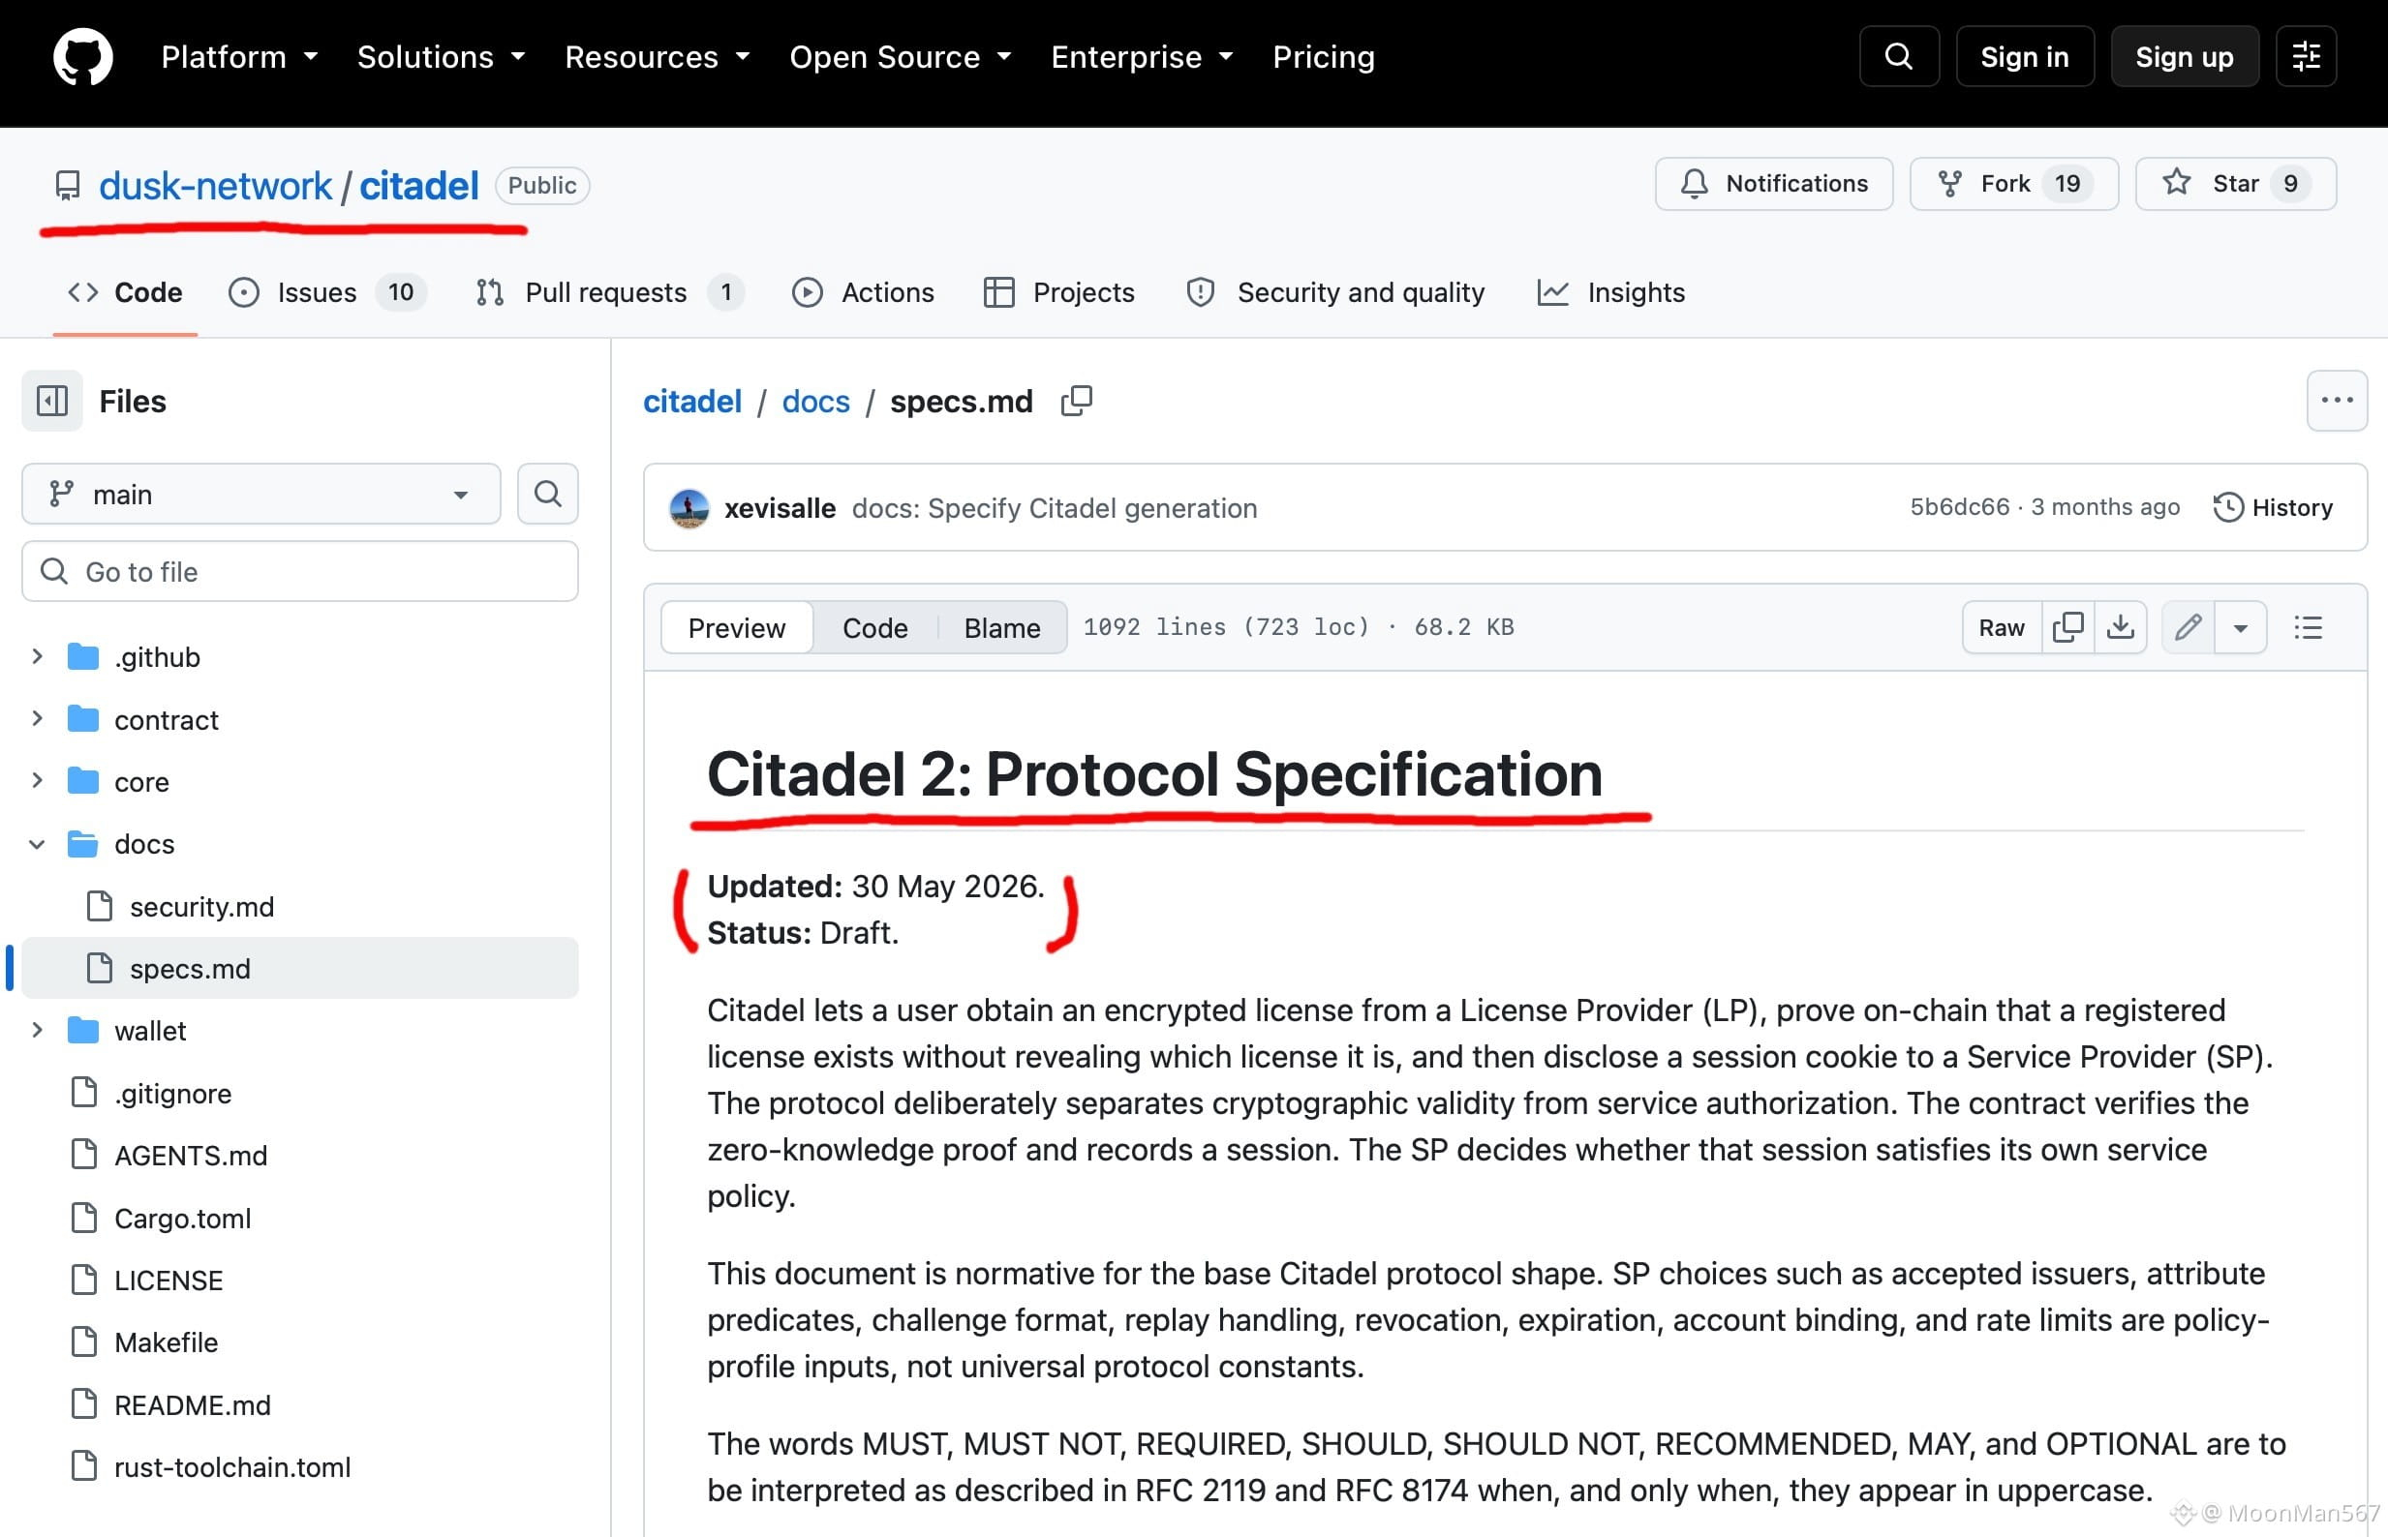Open Notifications for this repository
Viewport: 2388px width, 1537px height.
[1774, 184]
